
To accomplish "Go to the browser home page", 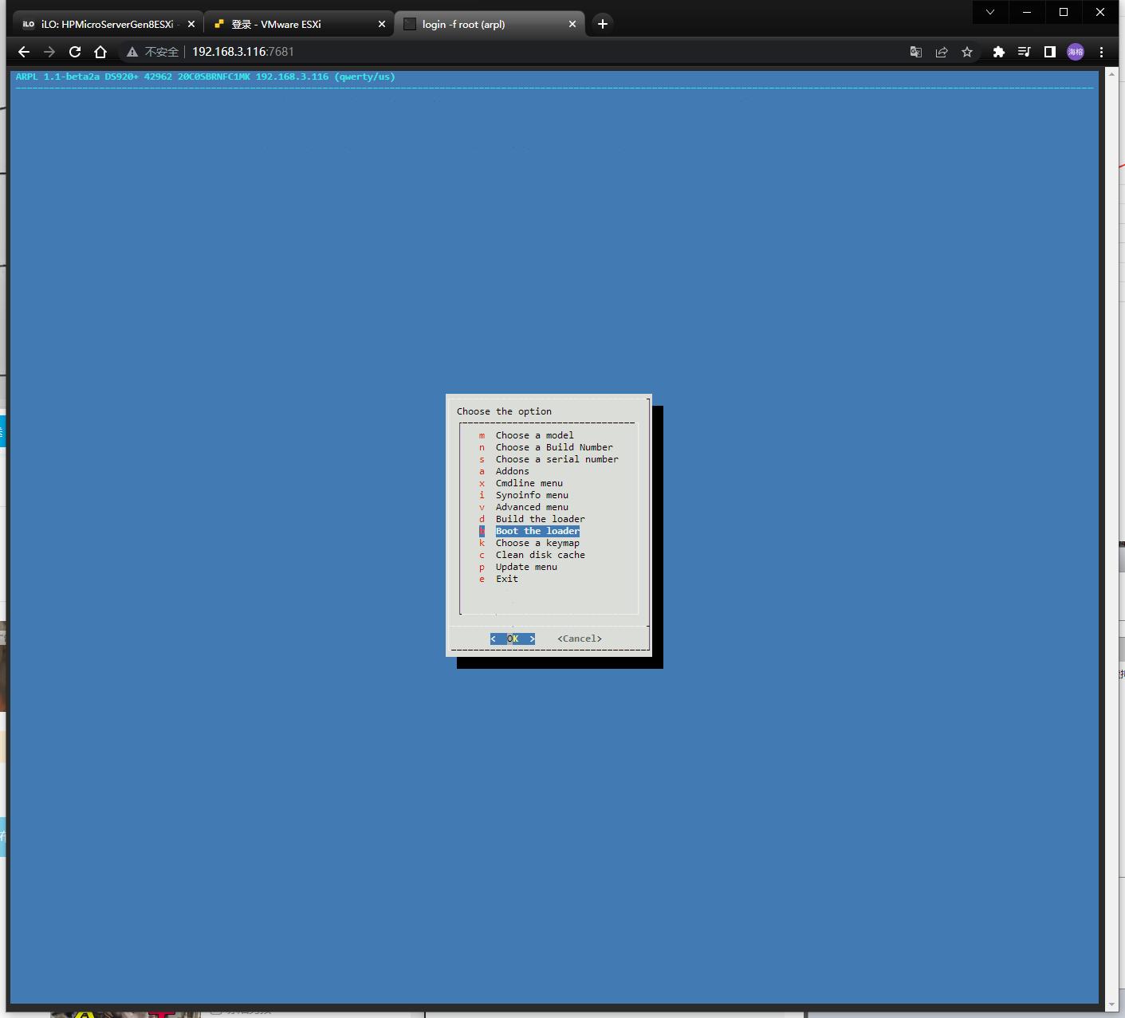I will 100,52.
